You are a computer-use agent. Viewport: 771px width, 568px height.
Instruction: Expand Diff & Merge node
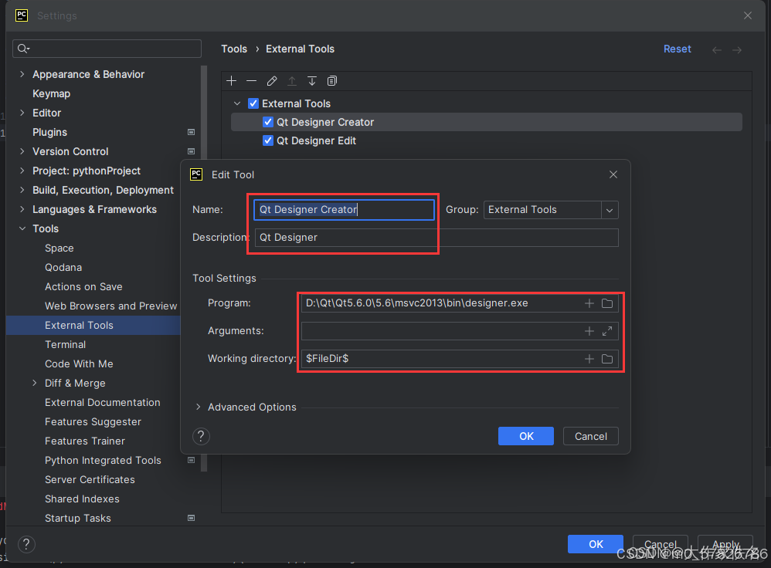click(35, 383)
